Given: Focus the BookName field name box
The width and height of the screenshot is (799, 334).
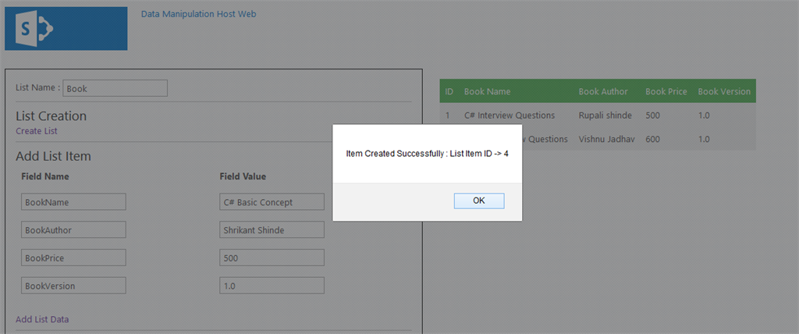Looking at the screenshot, I should click(73, 202).
